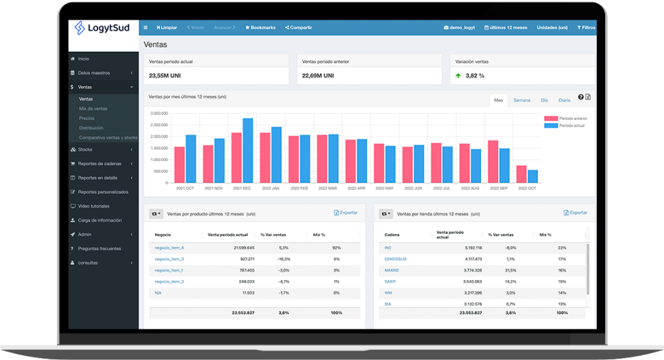Open camera dropdown in Ventas por tienda
Image resolution: width=664 pixels, height=360 pixels.
386,214
